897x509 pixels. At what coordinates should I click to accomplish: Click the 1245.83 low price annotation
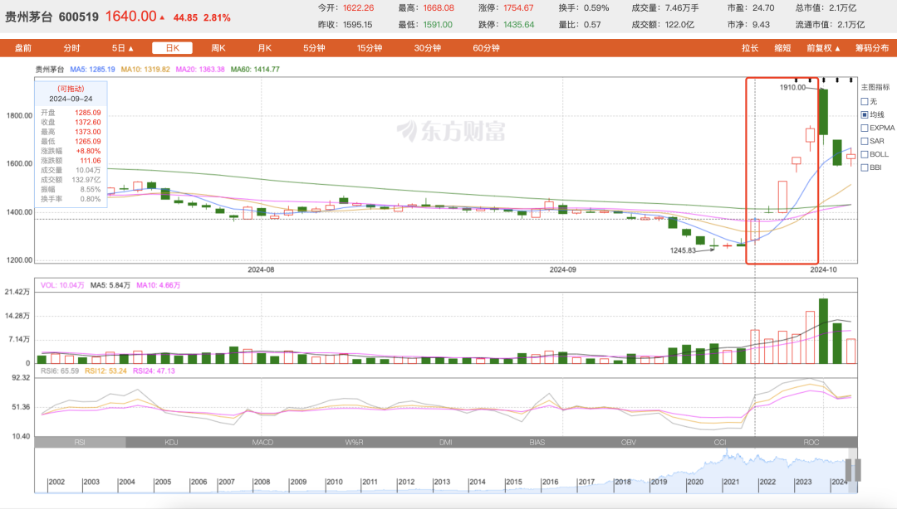683,250
